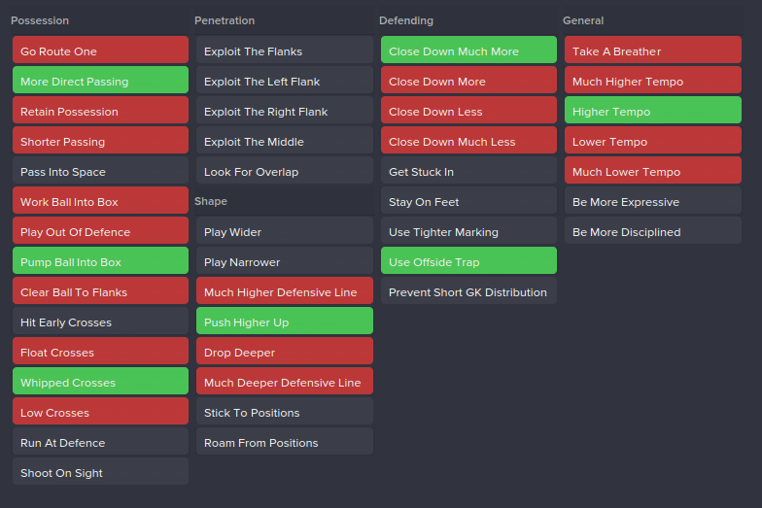Turn on Get Stuck In
This screenshot has width=762, height=508.
[x=468, y=171]
